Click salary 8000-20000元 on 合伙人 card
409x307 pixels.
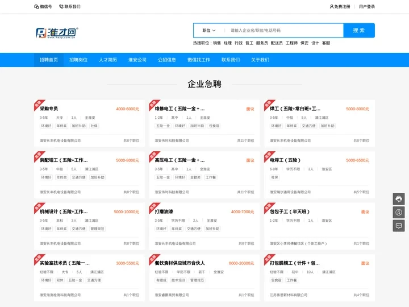click(241, 263)
